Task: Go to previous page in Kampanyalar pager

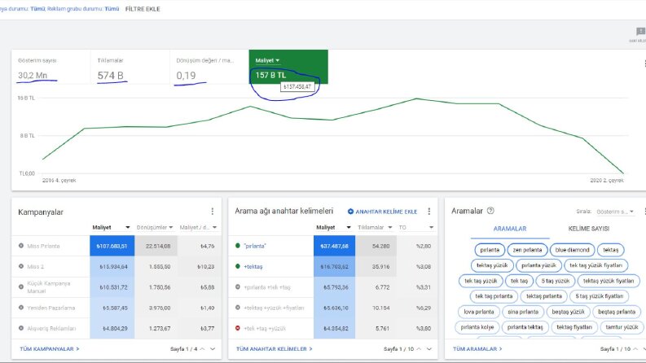Action: (202, 349)
